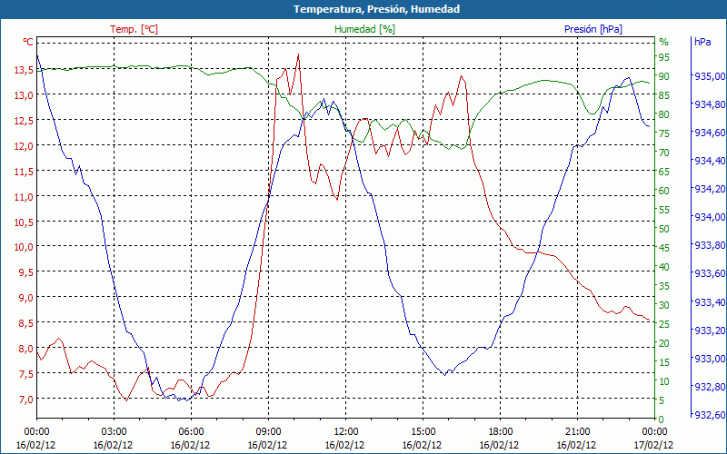Click the 10 humidity axis value
The image size is (727, 454).
point(664,381)
